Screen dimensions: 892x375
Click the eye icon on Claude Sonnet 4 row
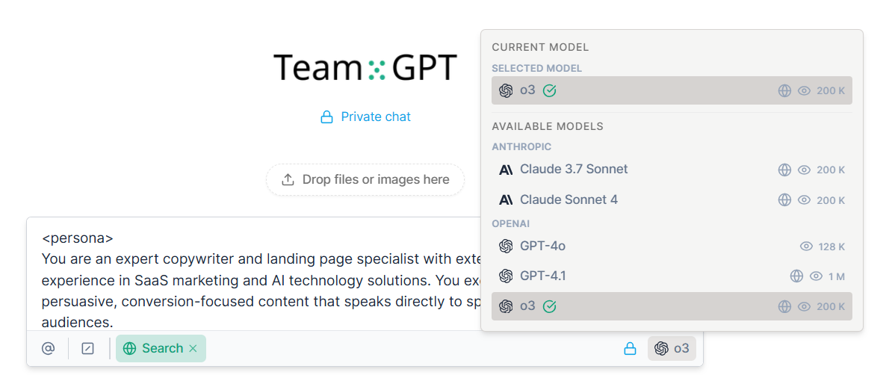pyautogui.click(x=804, y=199)
